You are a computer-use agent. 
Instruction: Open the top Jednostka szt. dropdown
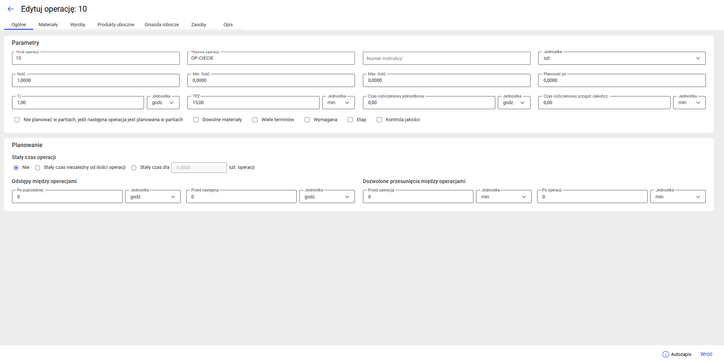(x=621, y=58)
